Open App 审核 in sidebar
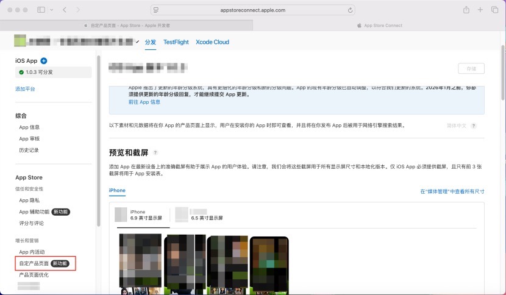The image size is (506, 295). 29,139
